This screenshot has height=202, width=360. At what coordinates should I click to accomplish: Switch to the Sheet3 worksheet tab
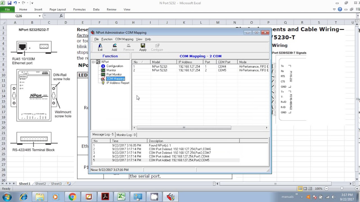(x=56, y=184)
